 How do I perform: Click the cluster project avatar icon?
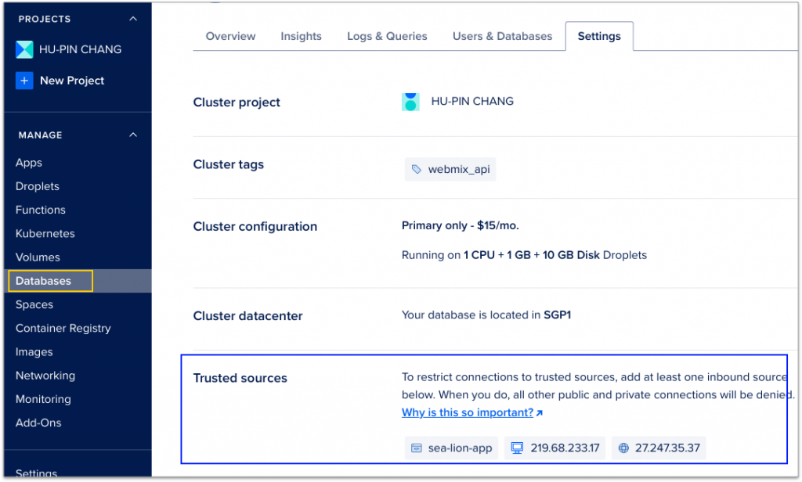pos(410,102)
